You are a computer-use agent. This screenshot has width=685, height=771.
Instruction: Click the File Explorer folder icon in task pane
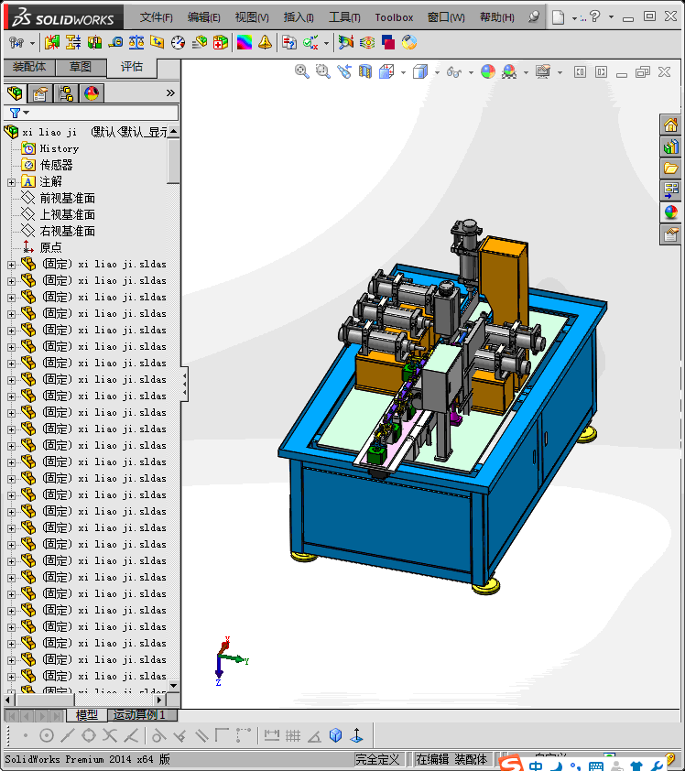(671, 168)
